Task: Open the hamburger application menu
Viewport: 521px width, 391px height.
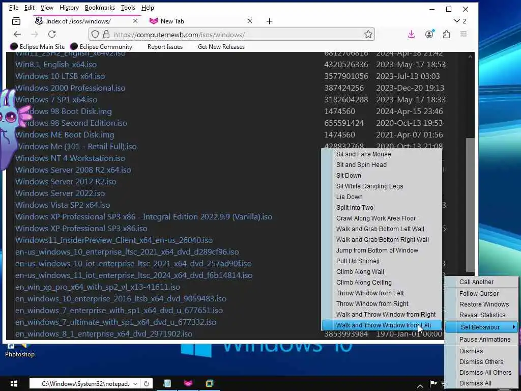Action: coord(464,34)
